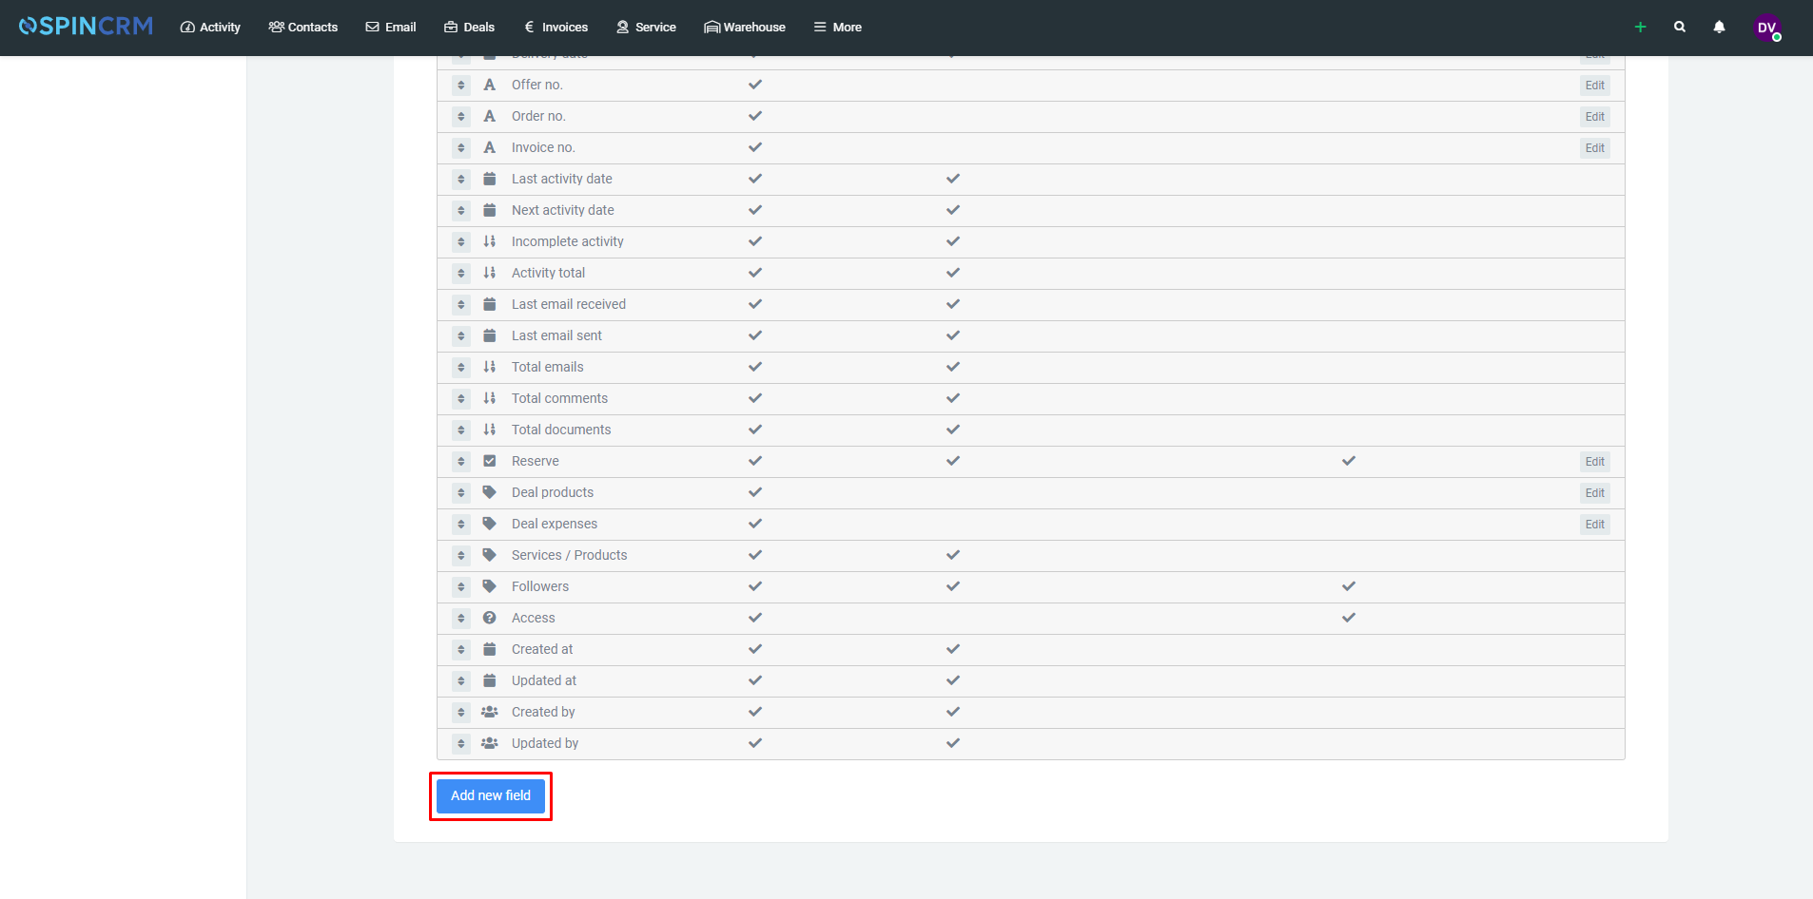Click second checkmark in Last activity date row
The height and width of the screenshot is (899, 1813).
[953, 179]
